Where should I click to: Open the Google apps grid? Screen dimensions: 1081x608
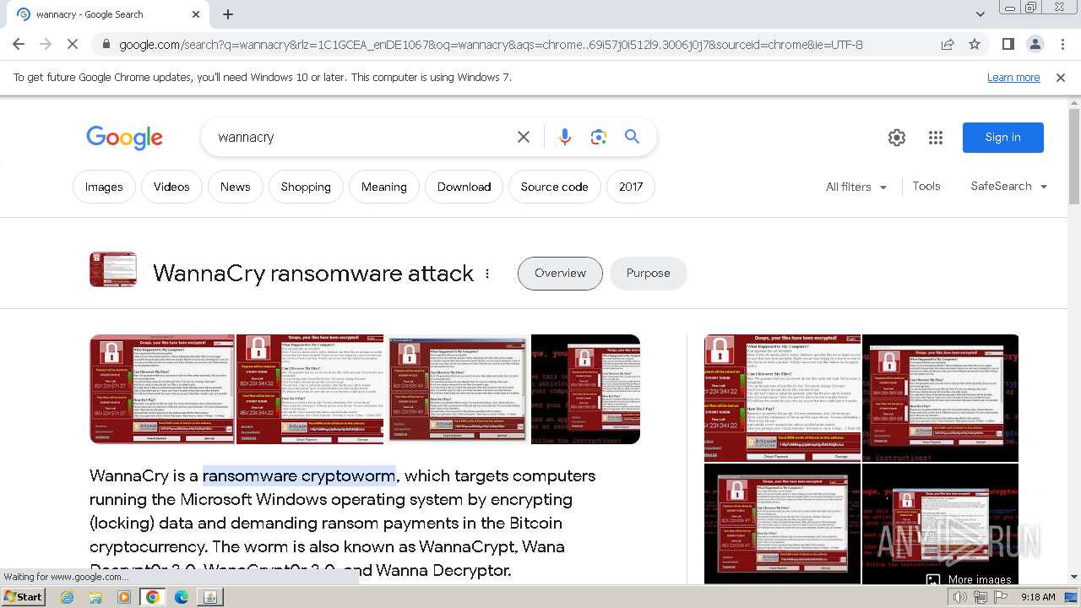click(x=936, y=138)
